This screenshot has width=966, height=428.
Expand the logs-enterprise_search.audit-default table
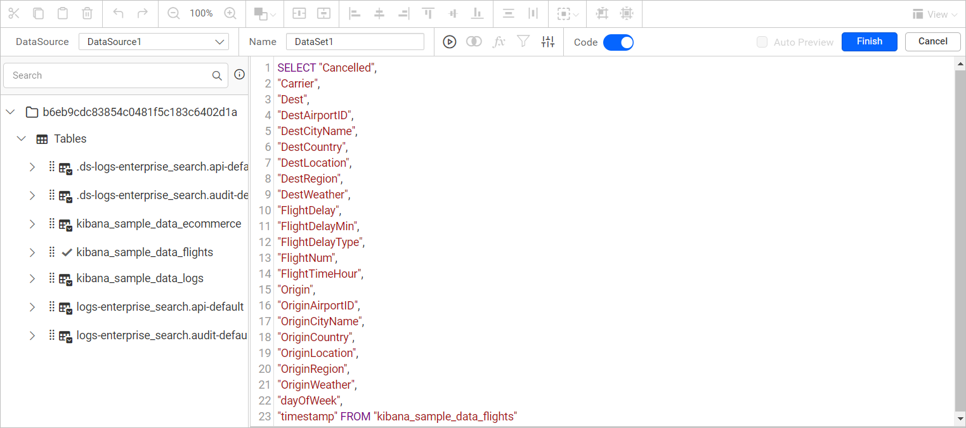tap(32, 335)
